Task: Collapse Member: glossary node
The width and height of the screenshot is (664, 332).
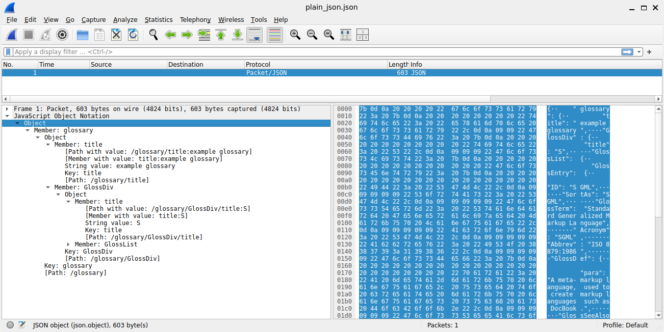Action: [28, 130]
